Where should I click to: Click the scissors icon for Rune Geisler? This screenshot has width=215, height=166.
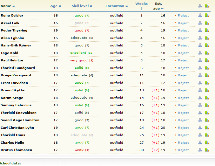[200, 15]
